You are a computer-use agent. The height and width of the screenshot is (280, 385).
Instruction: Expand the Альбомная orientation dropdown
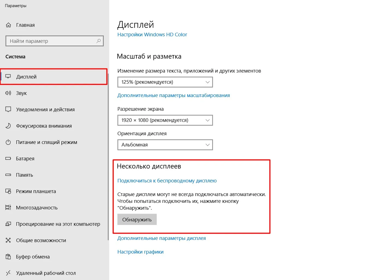[x=165, y=145]
